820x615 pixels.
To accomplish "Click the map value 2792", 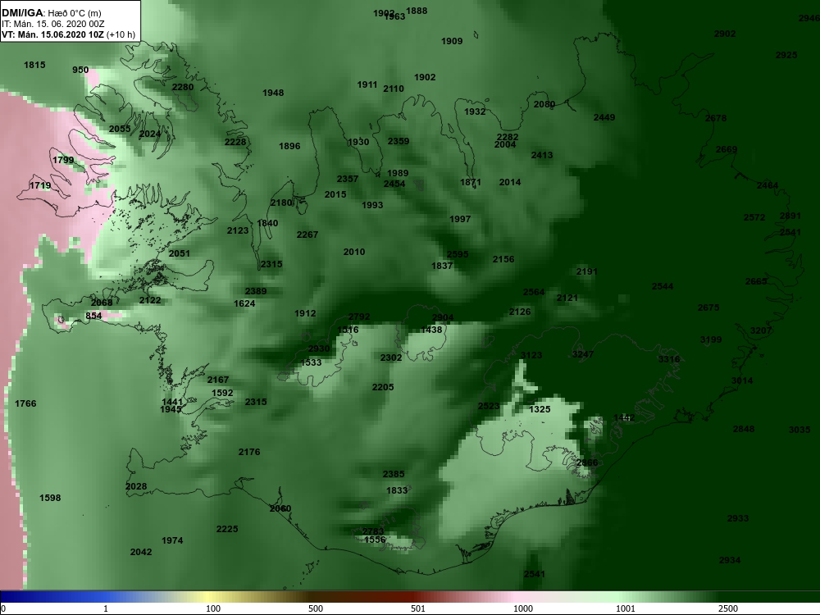I will 359,317.
